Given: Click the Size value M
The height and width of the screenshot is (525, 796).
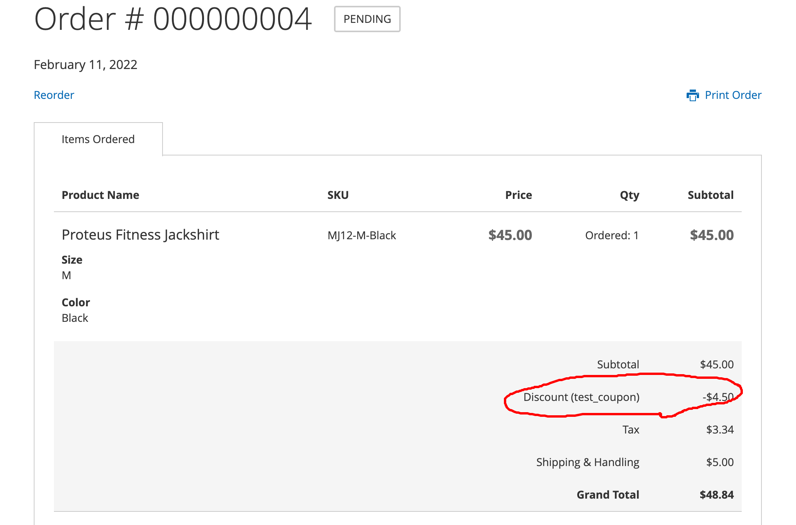Looking at the screenshot, I should click(67, 275).
